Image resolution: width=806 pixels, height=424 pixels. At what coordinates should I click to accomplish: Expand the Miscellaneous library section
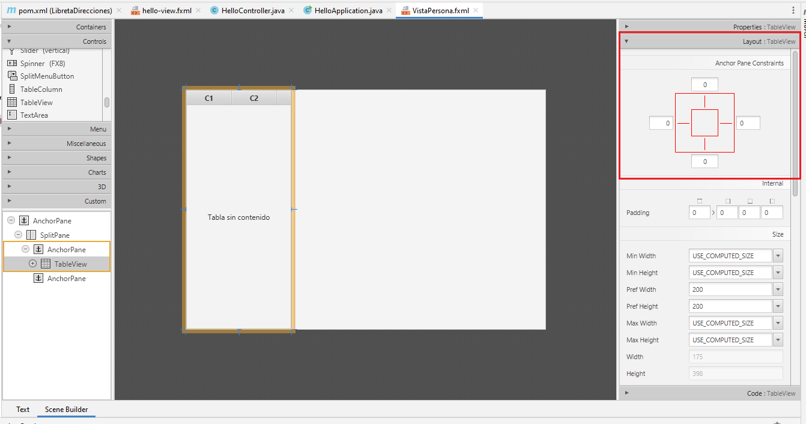tap(56, 144)
